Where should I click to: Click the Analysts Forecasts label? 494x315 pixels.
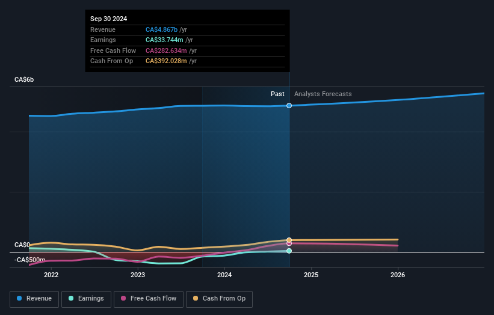pyautogui.click(x=323, y=94)
